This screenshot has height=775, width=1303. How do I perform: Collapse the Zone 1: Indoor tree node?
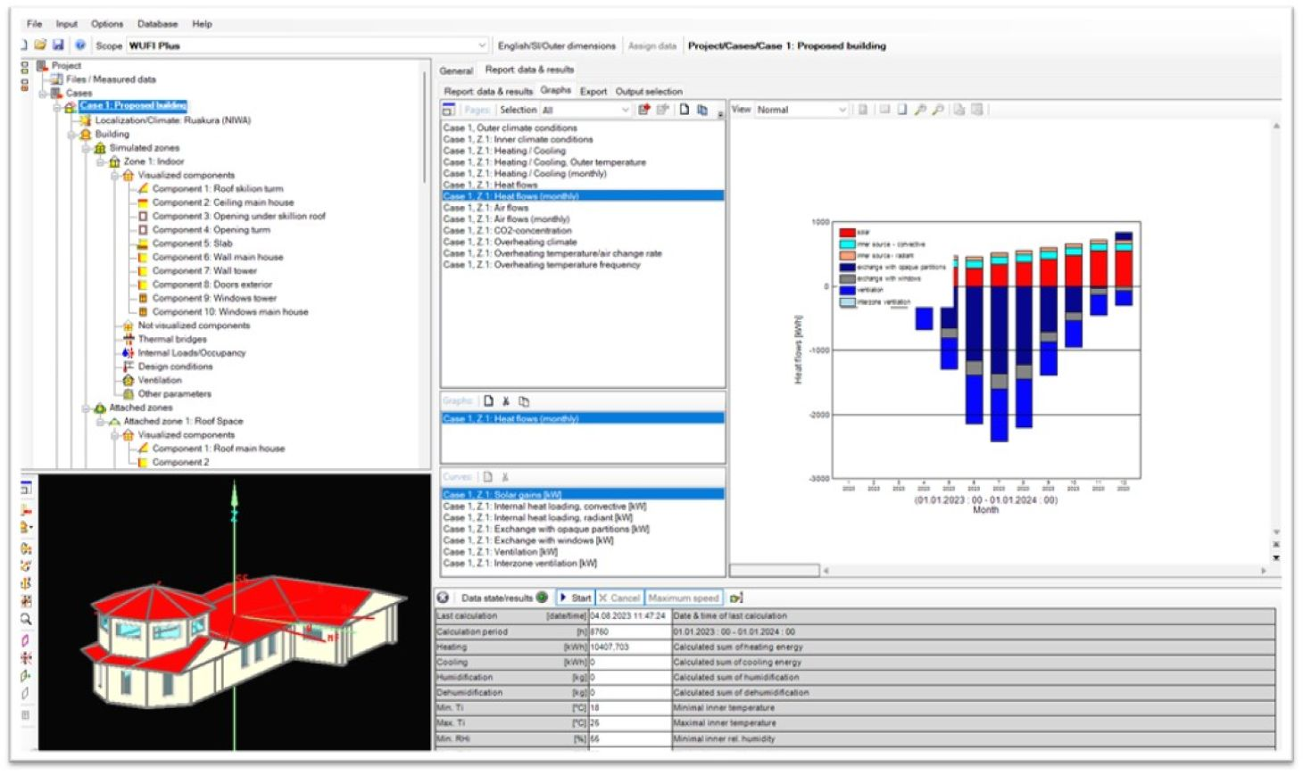pos(101,161)
